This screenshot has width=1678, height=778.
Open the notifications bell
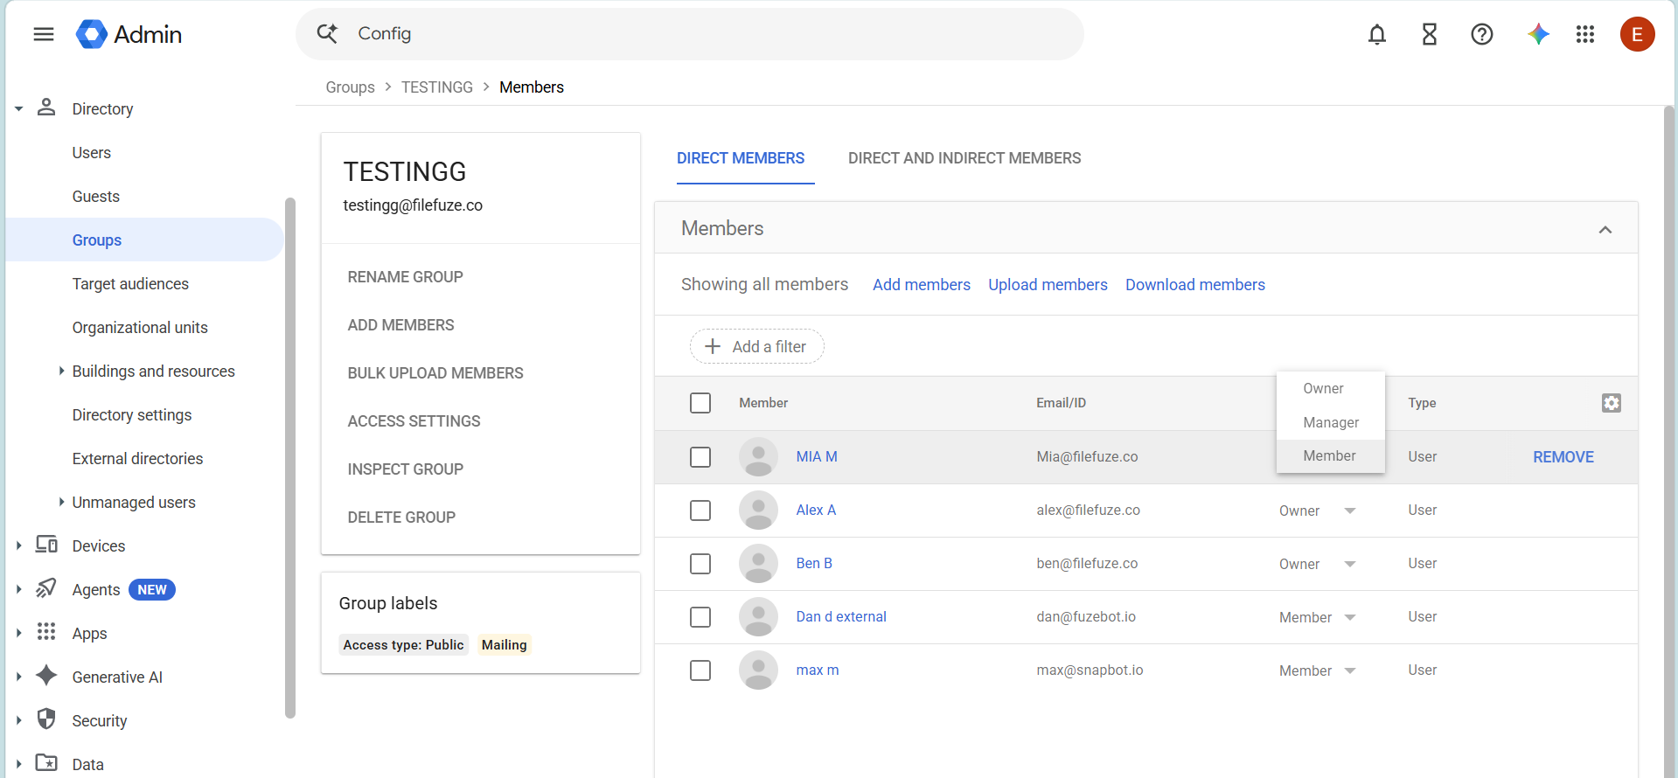pyautogui.click(x=1377, y=34)
